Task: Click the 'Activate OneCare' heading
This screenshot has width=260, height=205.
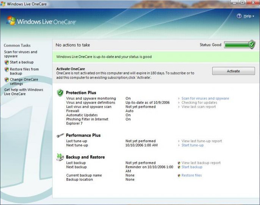Action: click(71, 69)
